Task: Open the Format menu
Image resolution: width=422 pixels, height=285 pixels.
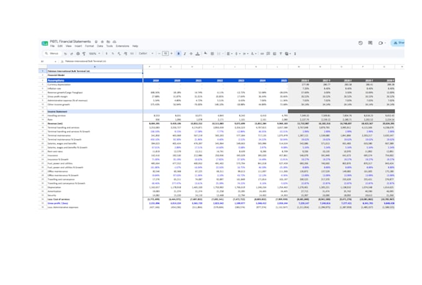Action: (89, 46)
